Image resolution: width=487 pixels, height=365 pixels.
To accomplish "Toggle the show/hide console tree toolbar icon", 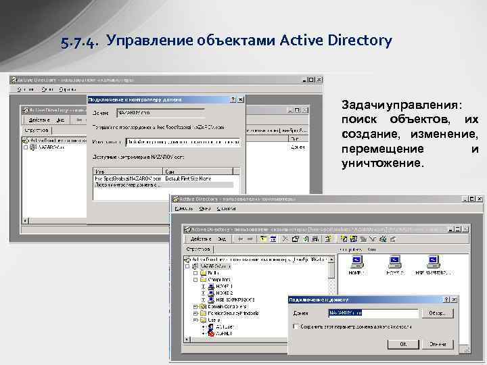I will click(273, 239).
